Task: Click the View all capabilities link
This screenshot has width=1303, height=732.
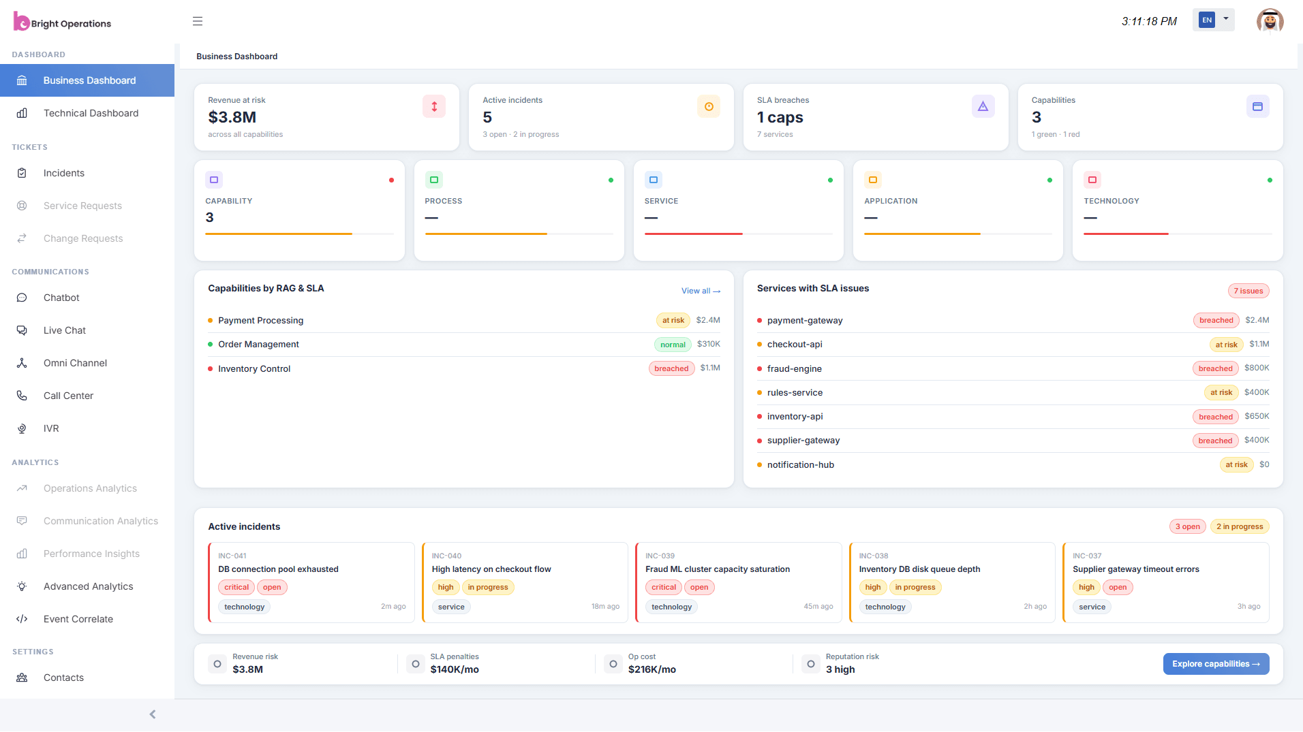Action: click(701, 291)
